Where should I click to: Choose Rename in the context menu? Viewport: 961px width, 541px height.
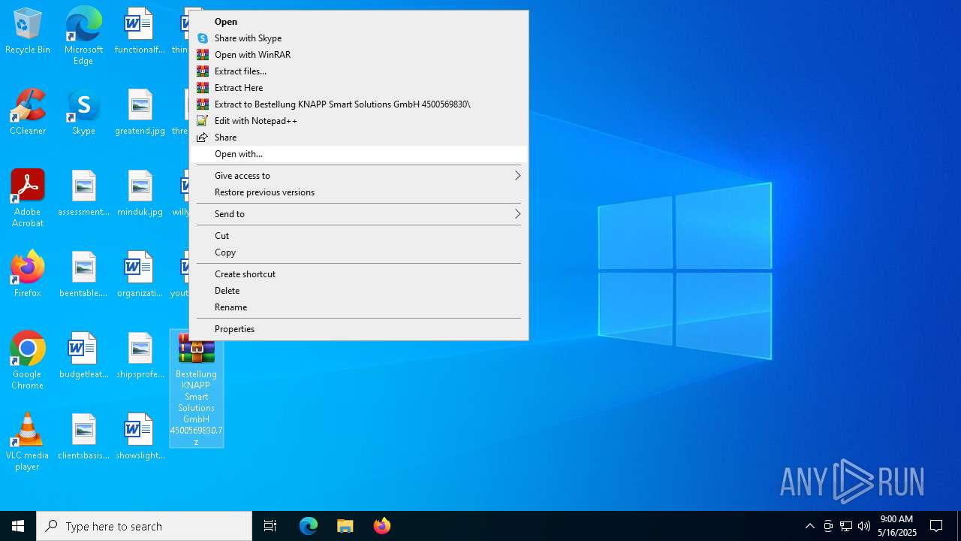pos(359,307)
